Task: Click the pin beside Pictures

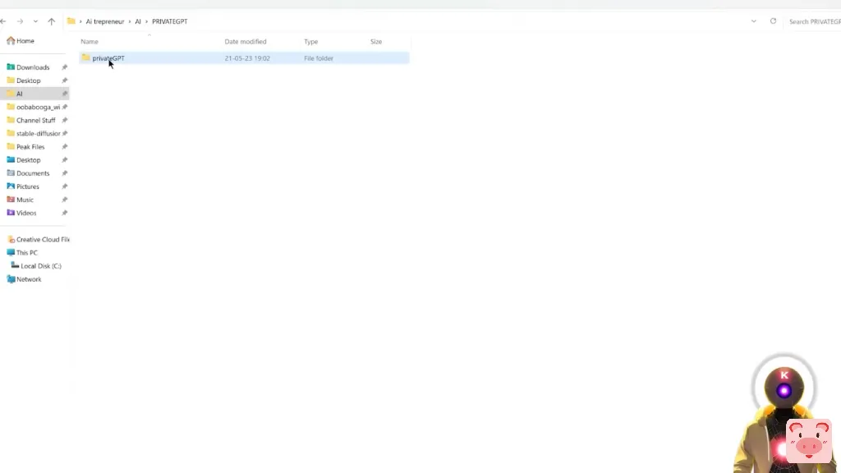Action: (64, 186)
